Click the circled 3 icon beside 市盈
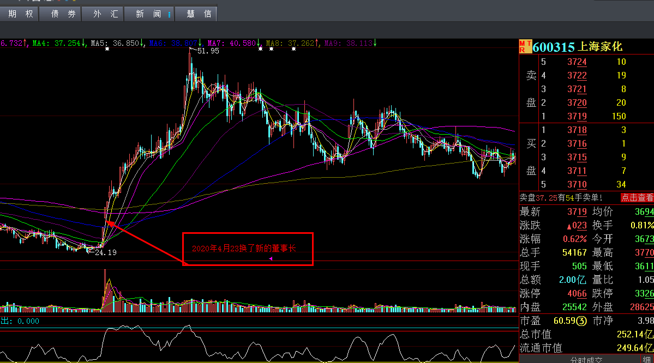 [x=581, y=321]
